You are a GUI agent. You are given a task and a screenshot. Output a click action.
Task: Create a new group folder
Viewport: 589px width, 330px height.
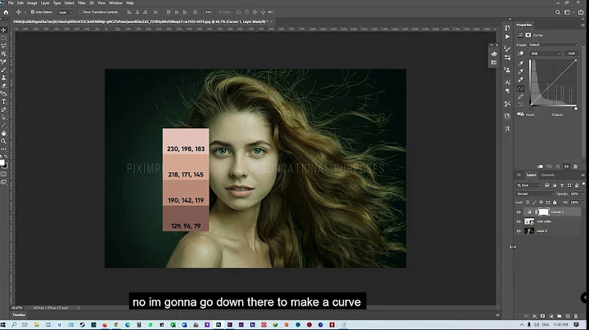[x=560, y=316]
